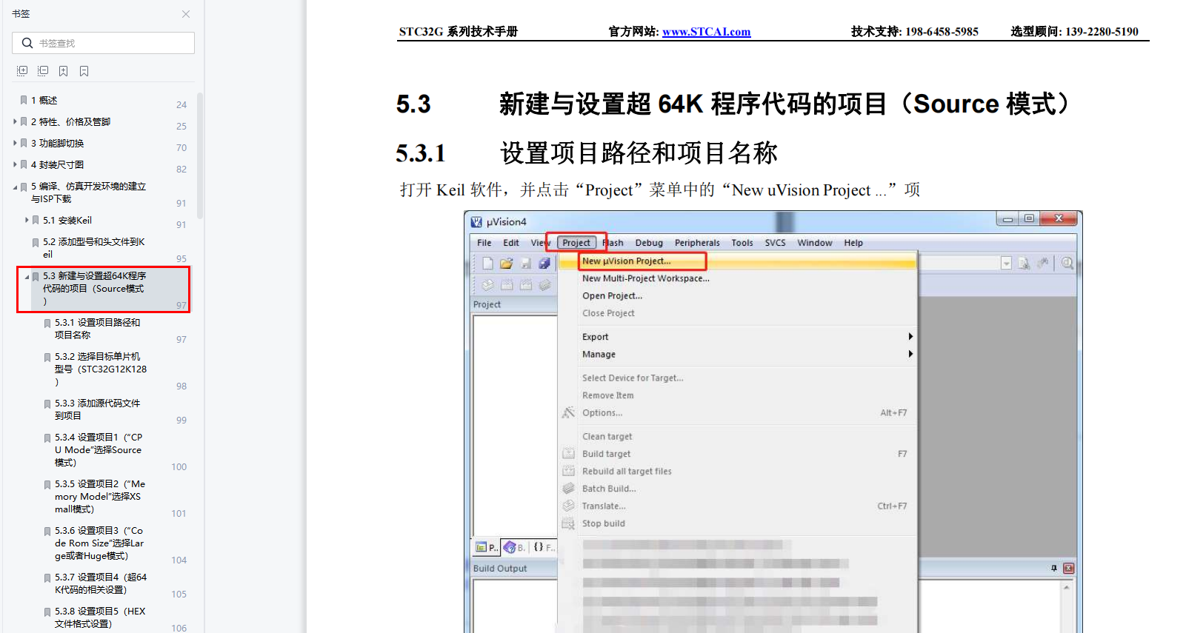Collapse the 5 编译、仿真开发环境的建立 bookmark
This screenshot has height=633, width=1186.
pyautogui.click(x=15, y=187)
